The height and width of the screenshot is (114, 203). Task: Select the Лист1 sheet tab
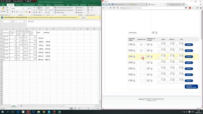pyautogui.click(x=14, y=106)
